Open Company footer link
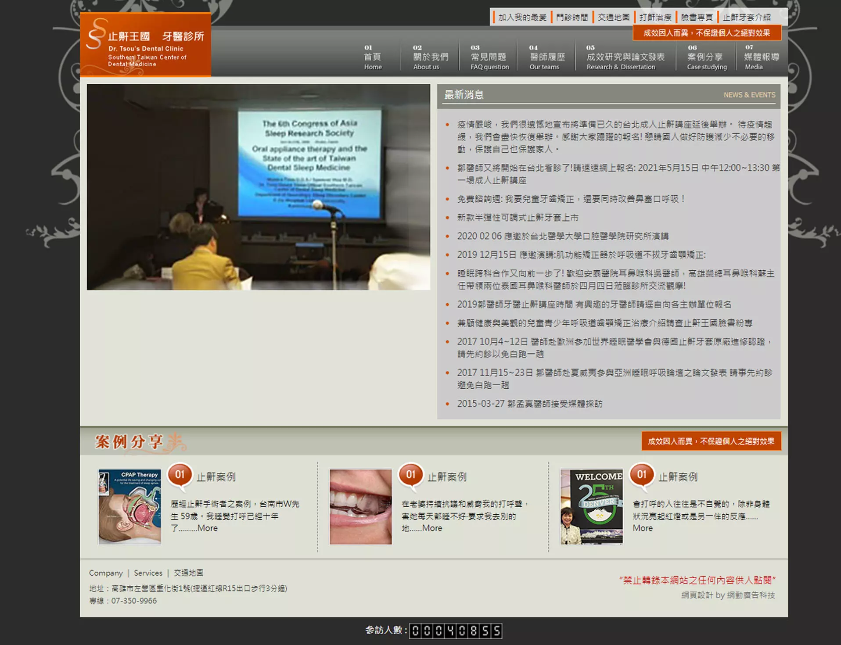Viewport: 841px width, 645px height. (x=106, y=573)
